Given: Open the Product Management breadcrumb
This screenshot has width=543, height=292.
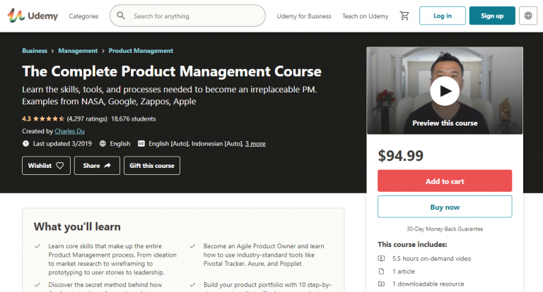Looking at the screenshot, I should [141, 51].
